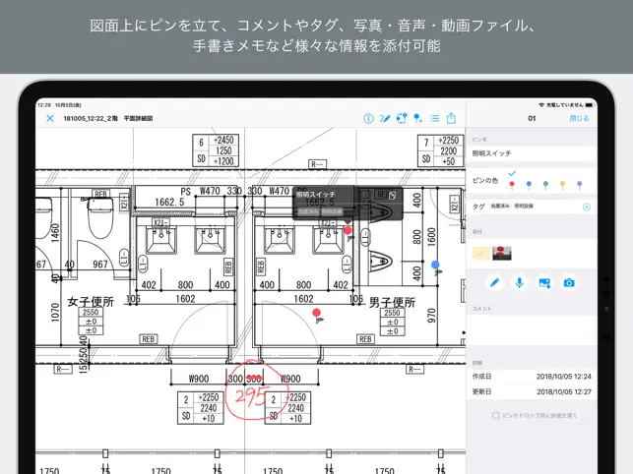
Task: Tap 閉じる to close pin panel
Action: tap(579, 118)
